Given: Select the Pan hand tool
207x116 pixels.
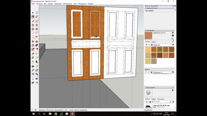Looking at the screenshot, I should click(x=37, y=66).
